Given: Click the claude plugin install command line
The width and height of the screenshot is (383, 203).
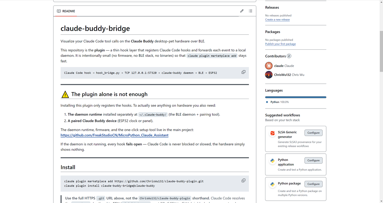Looking at the screenshot, I should [110, 186].
